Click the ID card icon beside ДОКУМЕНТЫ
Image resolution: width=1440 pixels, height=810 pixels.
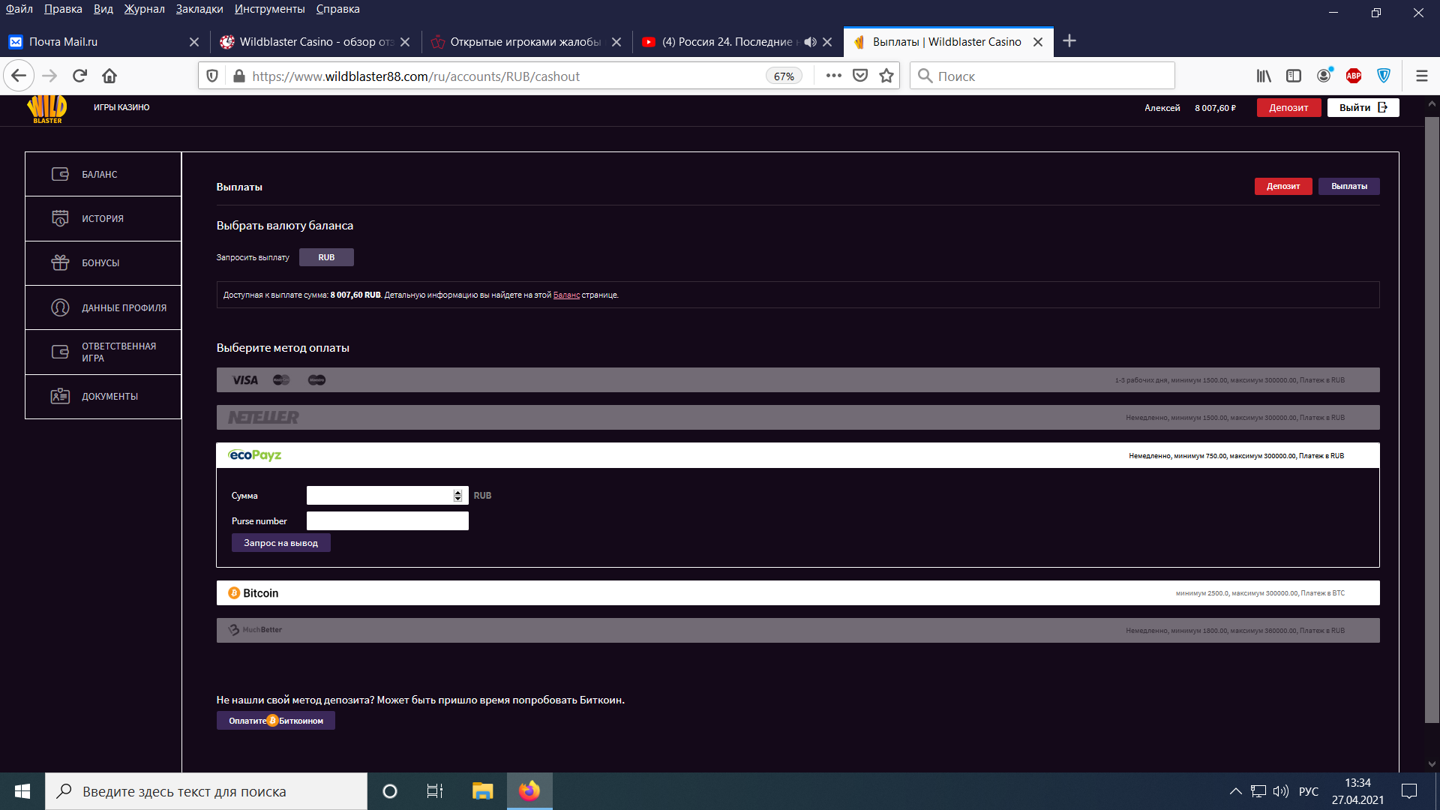coord(60,396)
